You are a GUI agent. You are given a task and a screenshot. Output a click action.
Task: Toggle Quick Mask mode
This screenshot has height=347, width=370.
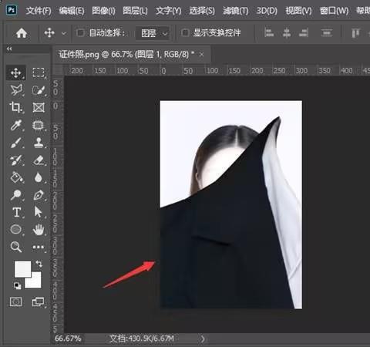point(16,302)
